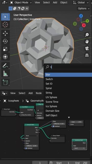This screenshot has width=92, height=164.
Task: Toggle Individual checkbox in lower Extrude Mesh node
Action: point(26,148)
